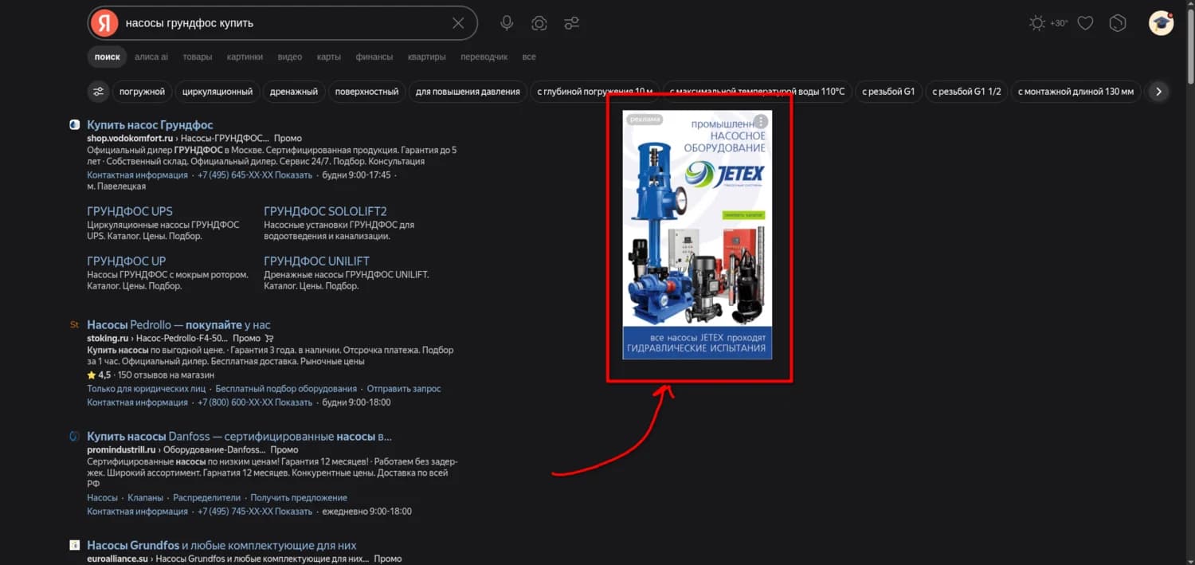Open filter options icon before chips
Screen dimensions: 1195x565
click(98, 92)
